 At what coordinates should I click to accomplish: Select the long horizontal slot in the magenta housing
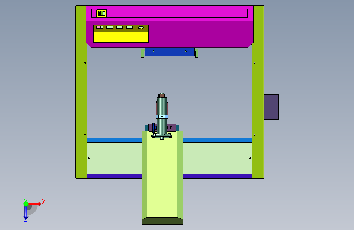coord(169,14)
